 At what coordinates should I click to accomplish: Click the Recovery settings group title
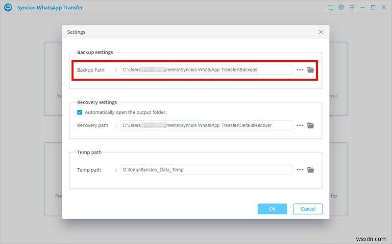(x=97, y=102)
